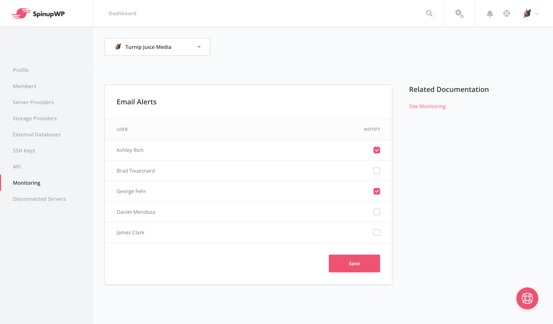Enable email alerts for Brad Touesnard
Image resolution: width=553 pixels, height=324 pixels.
pyautogui.click(x=377, y=171)
